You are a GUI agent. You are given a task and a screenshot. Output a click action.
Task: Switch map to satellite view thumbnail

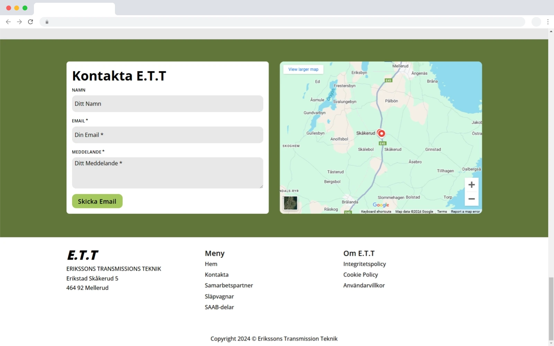tap(290, 203)
